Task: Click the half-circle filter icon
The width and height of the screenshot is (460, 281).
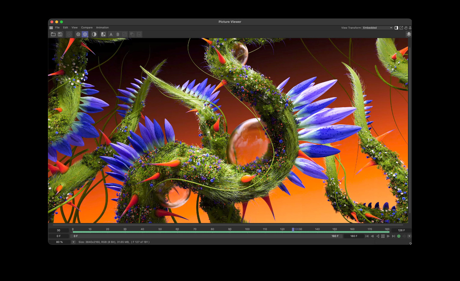Action: point(94,34)
